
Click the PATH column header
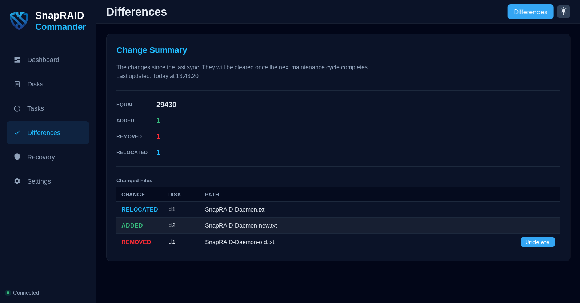pos(212,195)
